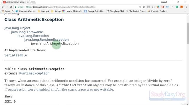Click the Class ArithmeticException heading
The height and width of the screenshot is (106, 189).
34,19
